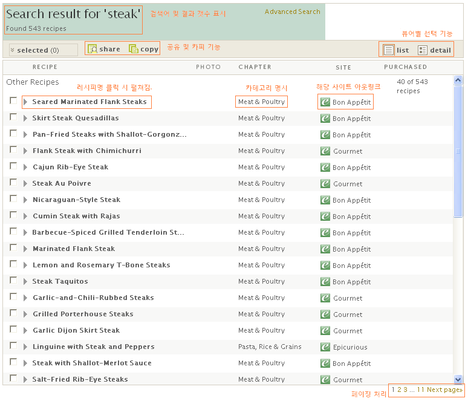468x401 pixels.
Task: Jump to page 11 of results
Action: tap(421, 390)
